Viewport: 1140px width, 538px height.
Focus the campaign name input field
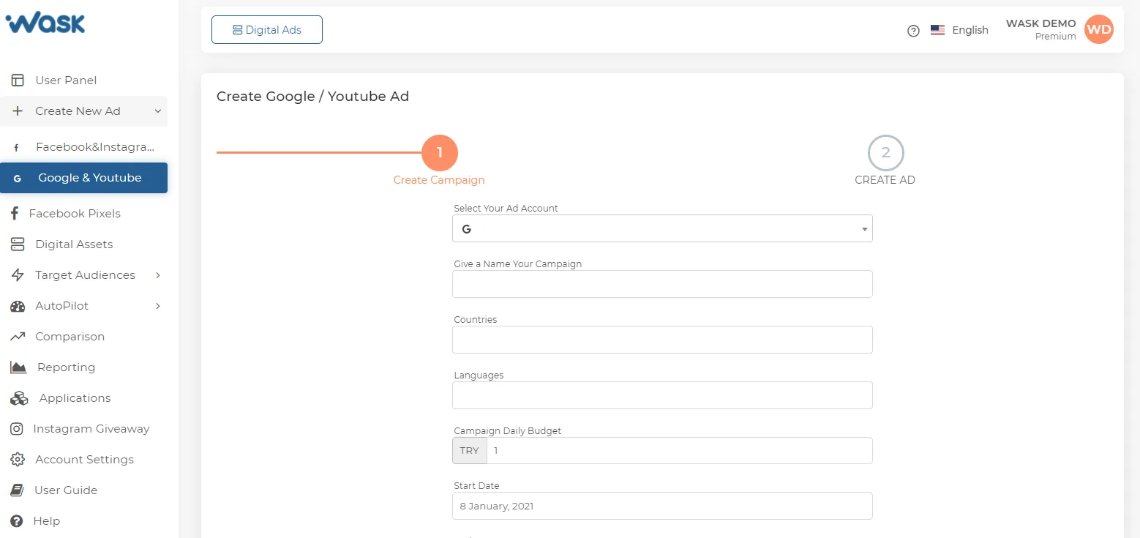point(662,284)
